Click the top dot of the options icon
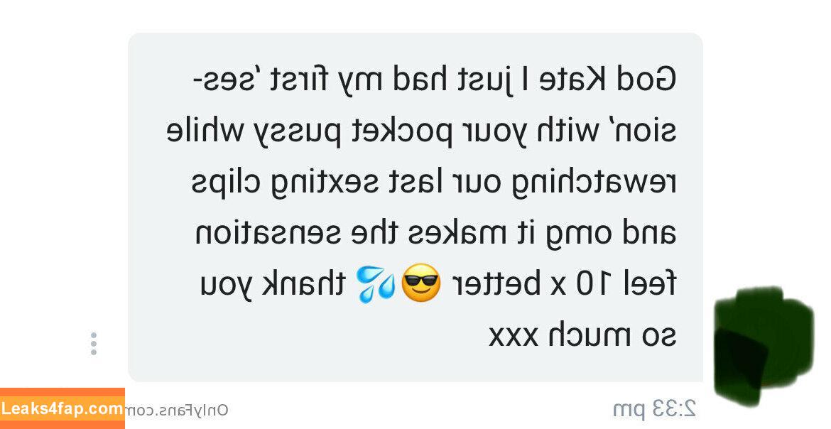Image resolution: width=831 pixels, height=429 pixels. [94, 335]
